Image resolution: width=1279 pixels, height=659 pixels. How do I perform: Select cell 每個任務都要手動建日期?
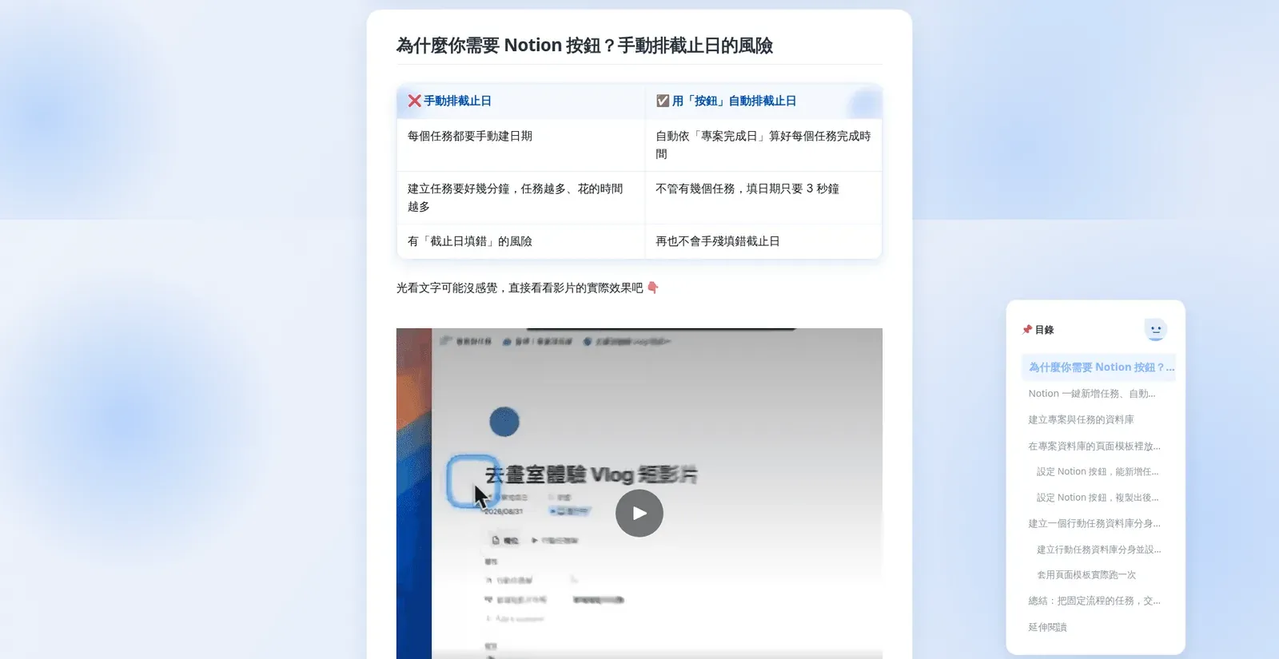coord(520,145)
